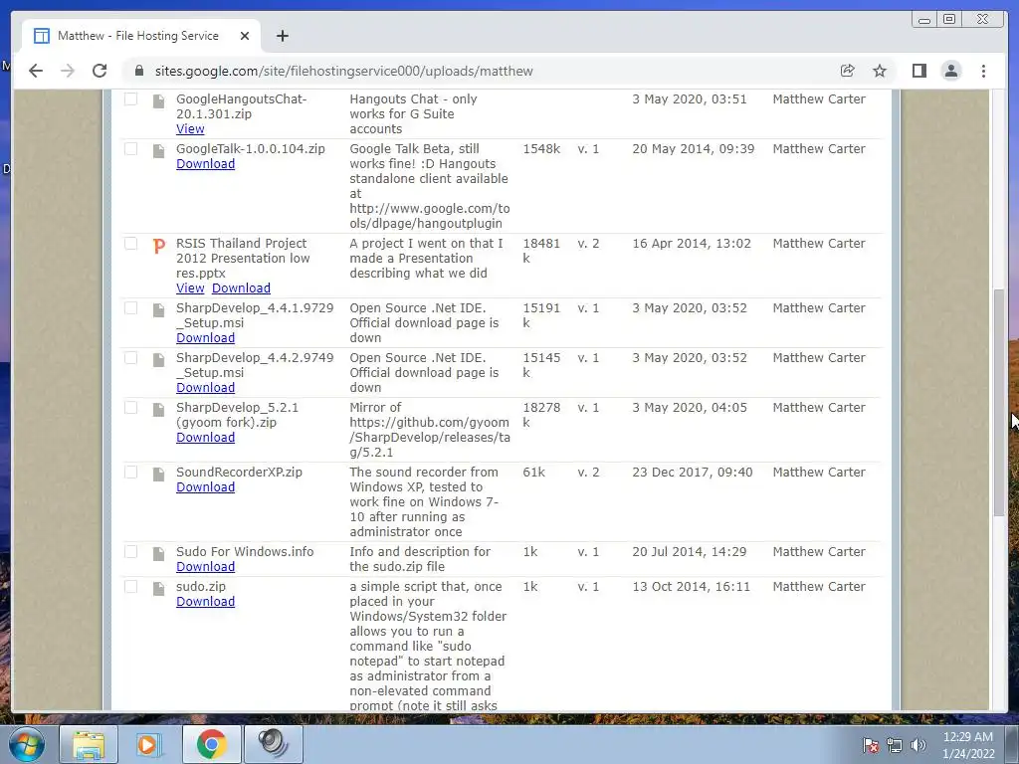Open the Chrome profile avatar icon
The height and width of the screenshot is (764, 1019).
[x=951, y=71]
